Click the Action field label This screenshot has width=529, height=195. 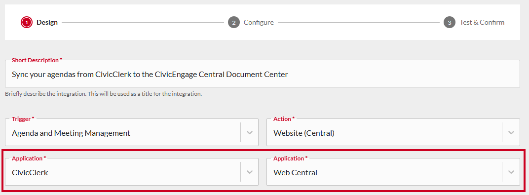[284, 119]
